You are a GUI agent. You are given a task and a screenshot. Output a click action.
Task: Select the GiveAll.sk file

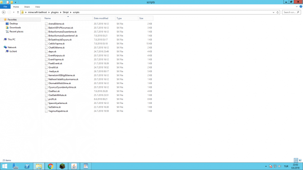point(53,67)
